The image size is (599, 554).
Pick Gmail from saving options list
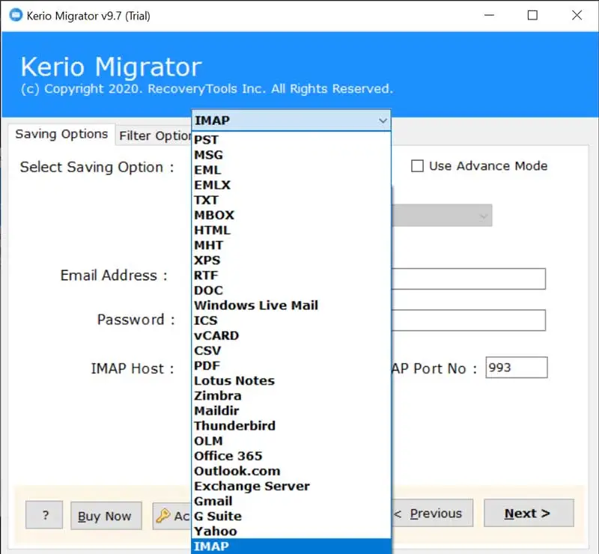pyautogui.click(x=213, y=501)
